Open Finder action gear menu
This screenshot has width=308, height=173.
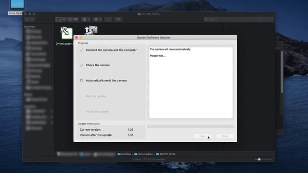click(x=98, y=19)
